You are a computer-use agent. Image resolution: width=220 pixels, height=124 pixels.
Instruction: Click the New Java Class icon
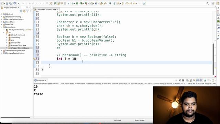coord(96,3)
